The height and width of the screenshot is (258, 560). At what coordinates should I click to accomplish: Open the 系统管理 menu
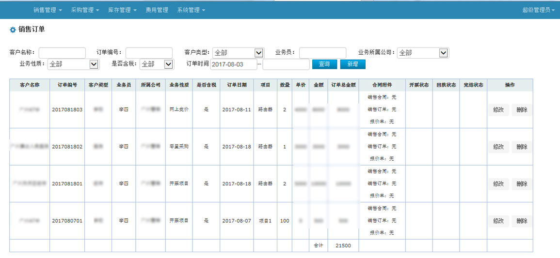(191, 10)
